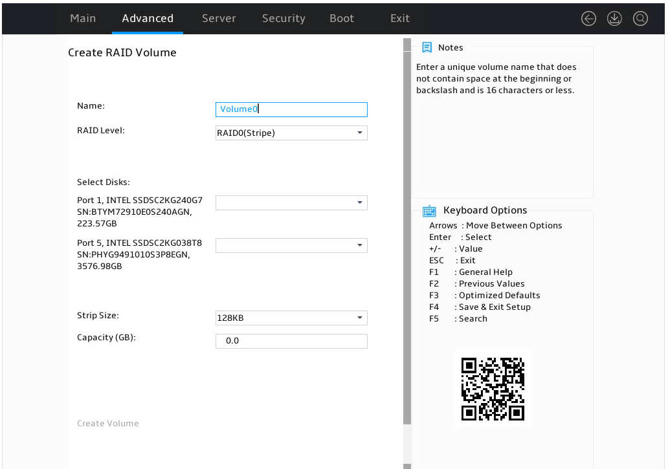
Task: Click the Capacity (GB) input field
Action: pos(291,341)
